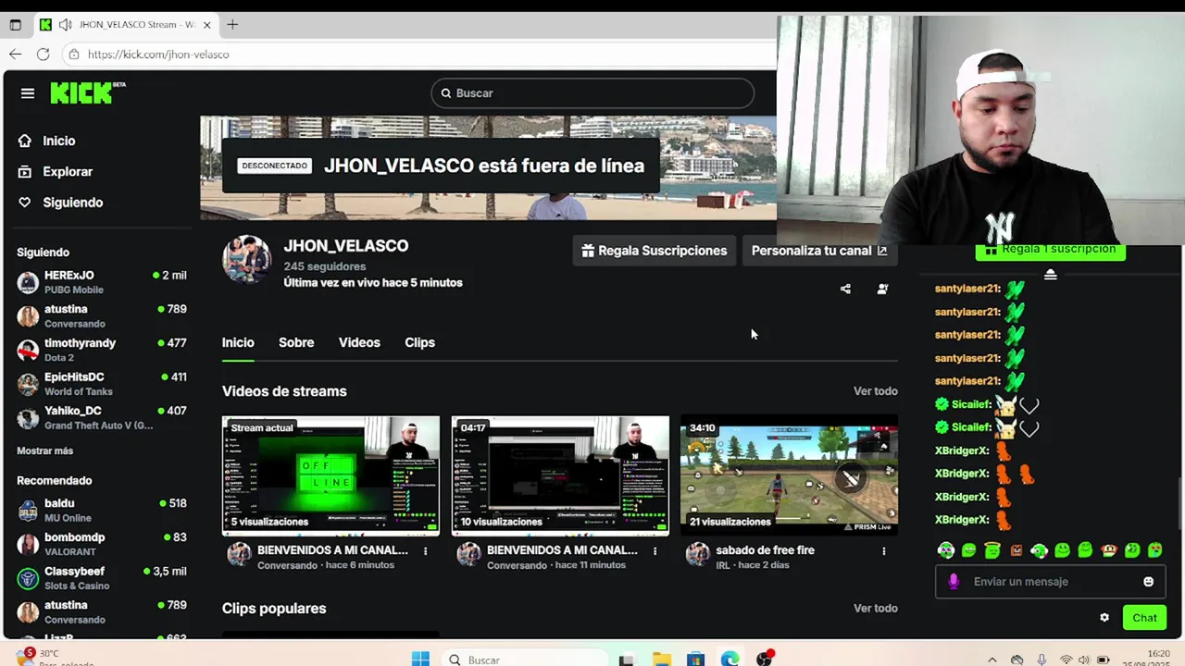Open EpicHitsDC channel in sidebar
This screenshot has height=666, width=1185.
(x=102, y=384)
